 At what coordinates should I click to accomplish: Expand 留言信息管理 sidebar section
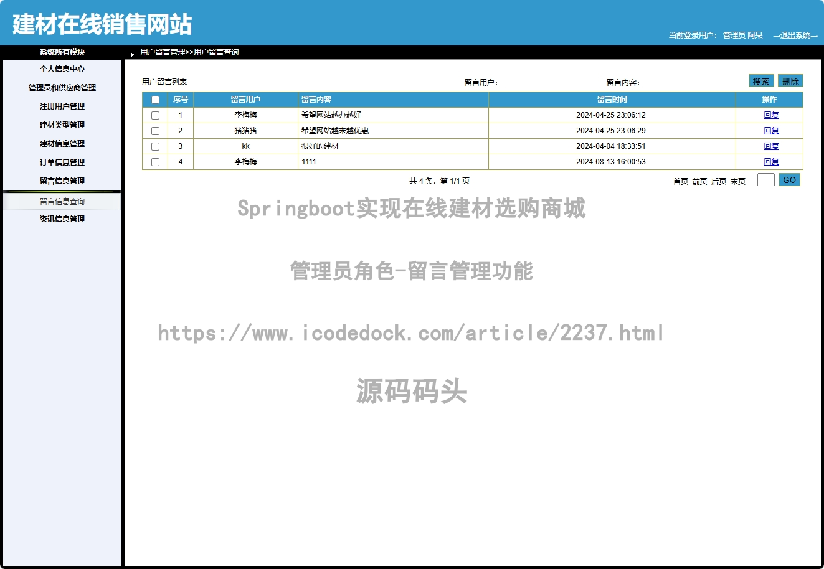tap(62, 181)
